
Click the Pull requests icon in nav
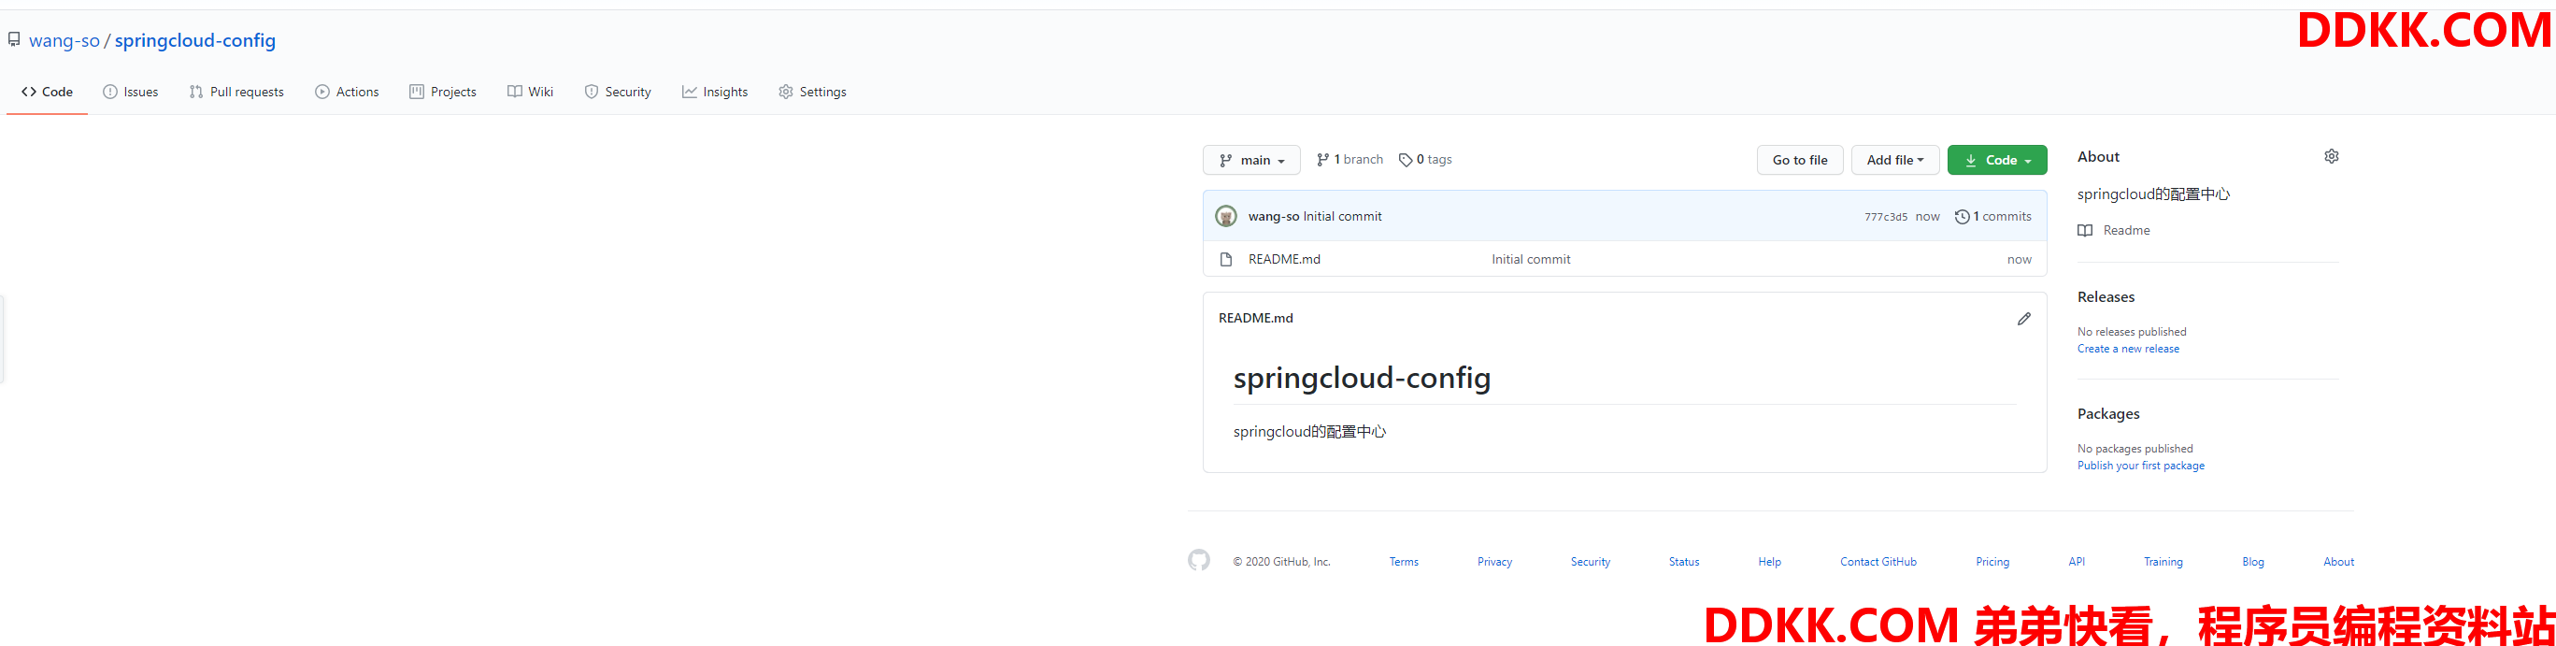point(196,92)
